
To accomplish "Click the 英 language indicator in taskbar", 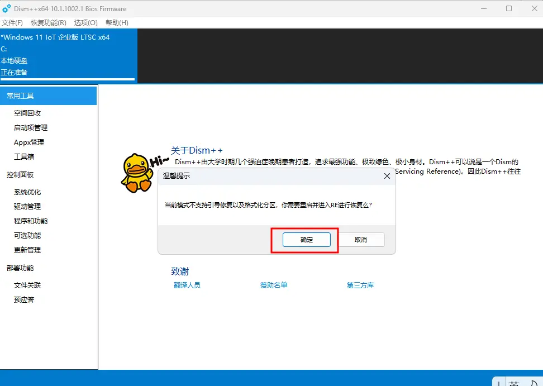I will click(x=515, y=382).
